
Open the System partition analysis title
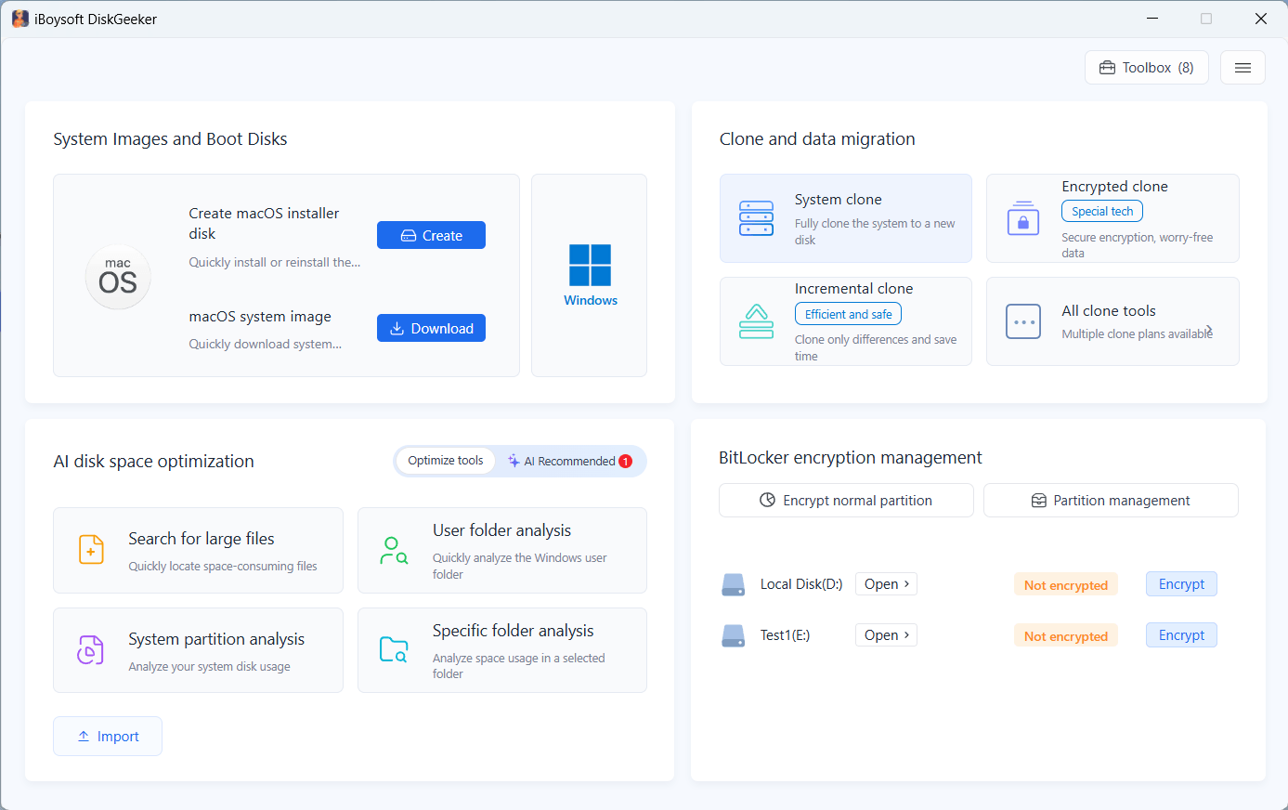click(216, 639)
